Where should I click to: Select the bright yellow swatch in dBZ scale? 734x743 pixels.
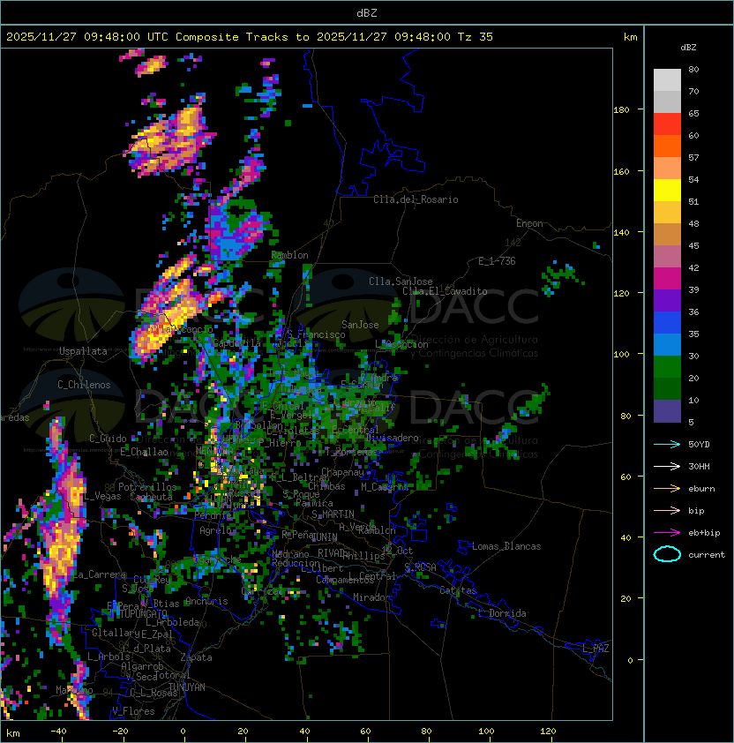point(667,191)
